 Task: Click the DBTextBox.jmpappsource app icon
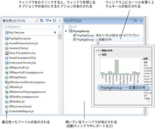coord(7,97)
